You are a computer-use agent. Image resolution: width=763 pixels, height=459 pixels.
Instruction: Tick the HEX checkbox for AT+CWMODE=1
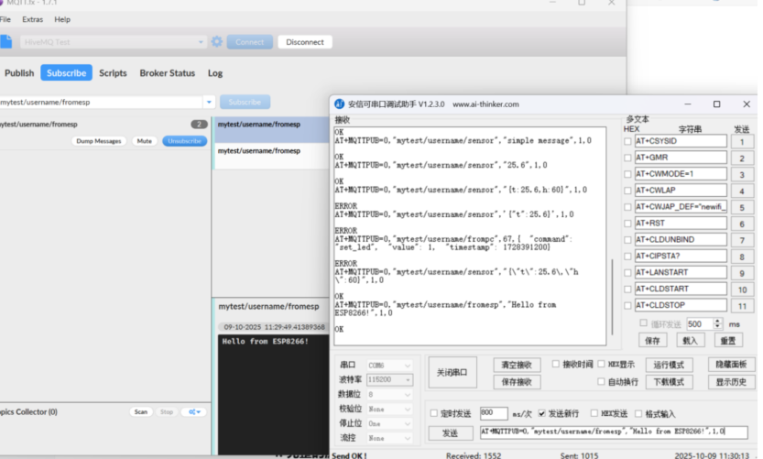(627, 174)
